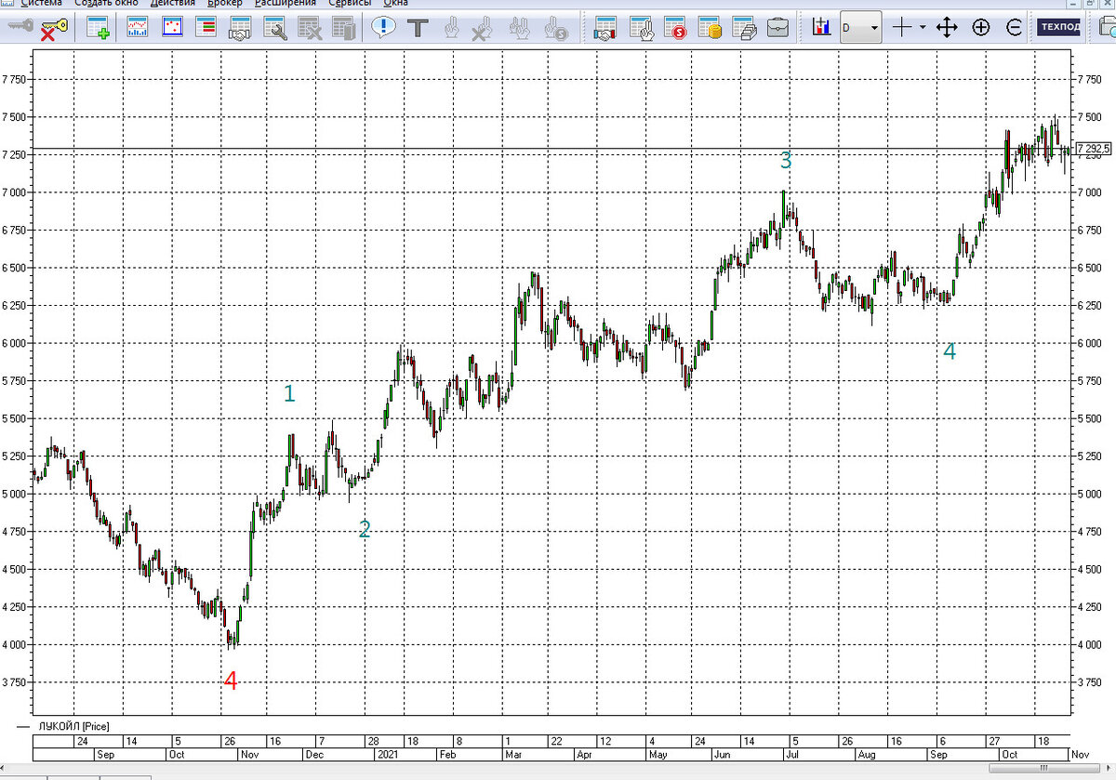Click the new order hand icon
The width and height of the screenshot is (1116, 780).
450,28
